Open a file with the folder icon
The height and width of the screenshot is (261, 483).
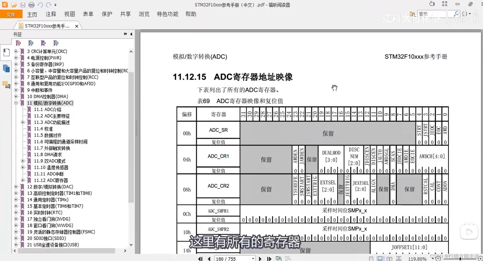point(14,5)
